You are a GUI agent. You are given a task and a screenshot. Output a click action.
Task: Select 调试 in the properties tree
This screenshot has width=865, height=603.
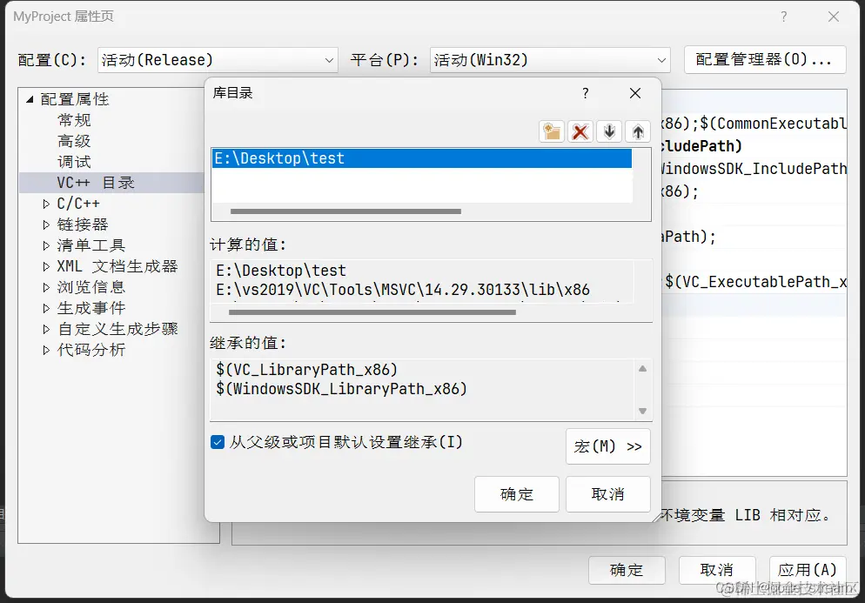point(74,161)
